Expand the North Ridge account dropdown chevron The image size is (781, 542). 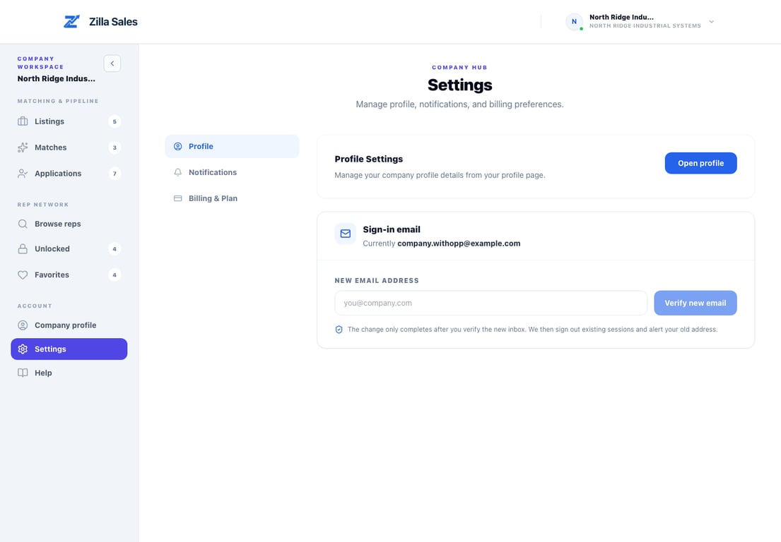click(x=711, y=21)
